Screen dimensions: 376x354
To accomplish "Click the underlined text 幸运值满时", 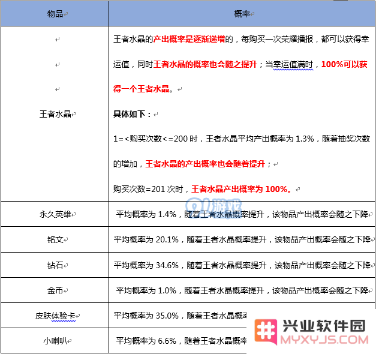I will click(293, 64).
